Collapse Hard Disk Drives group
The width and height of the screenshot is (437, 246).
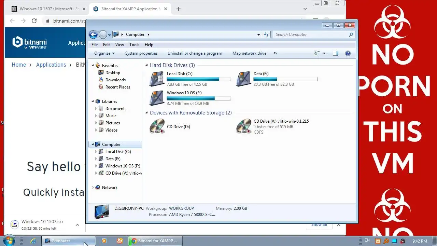(147, 65)
